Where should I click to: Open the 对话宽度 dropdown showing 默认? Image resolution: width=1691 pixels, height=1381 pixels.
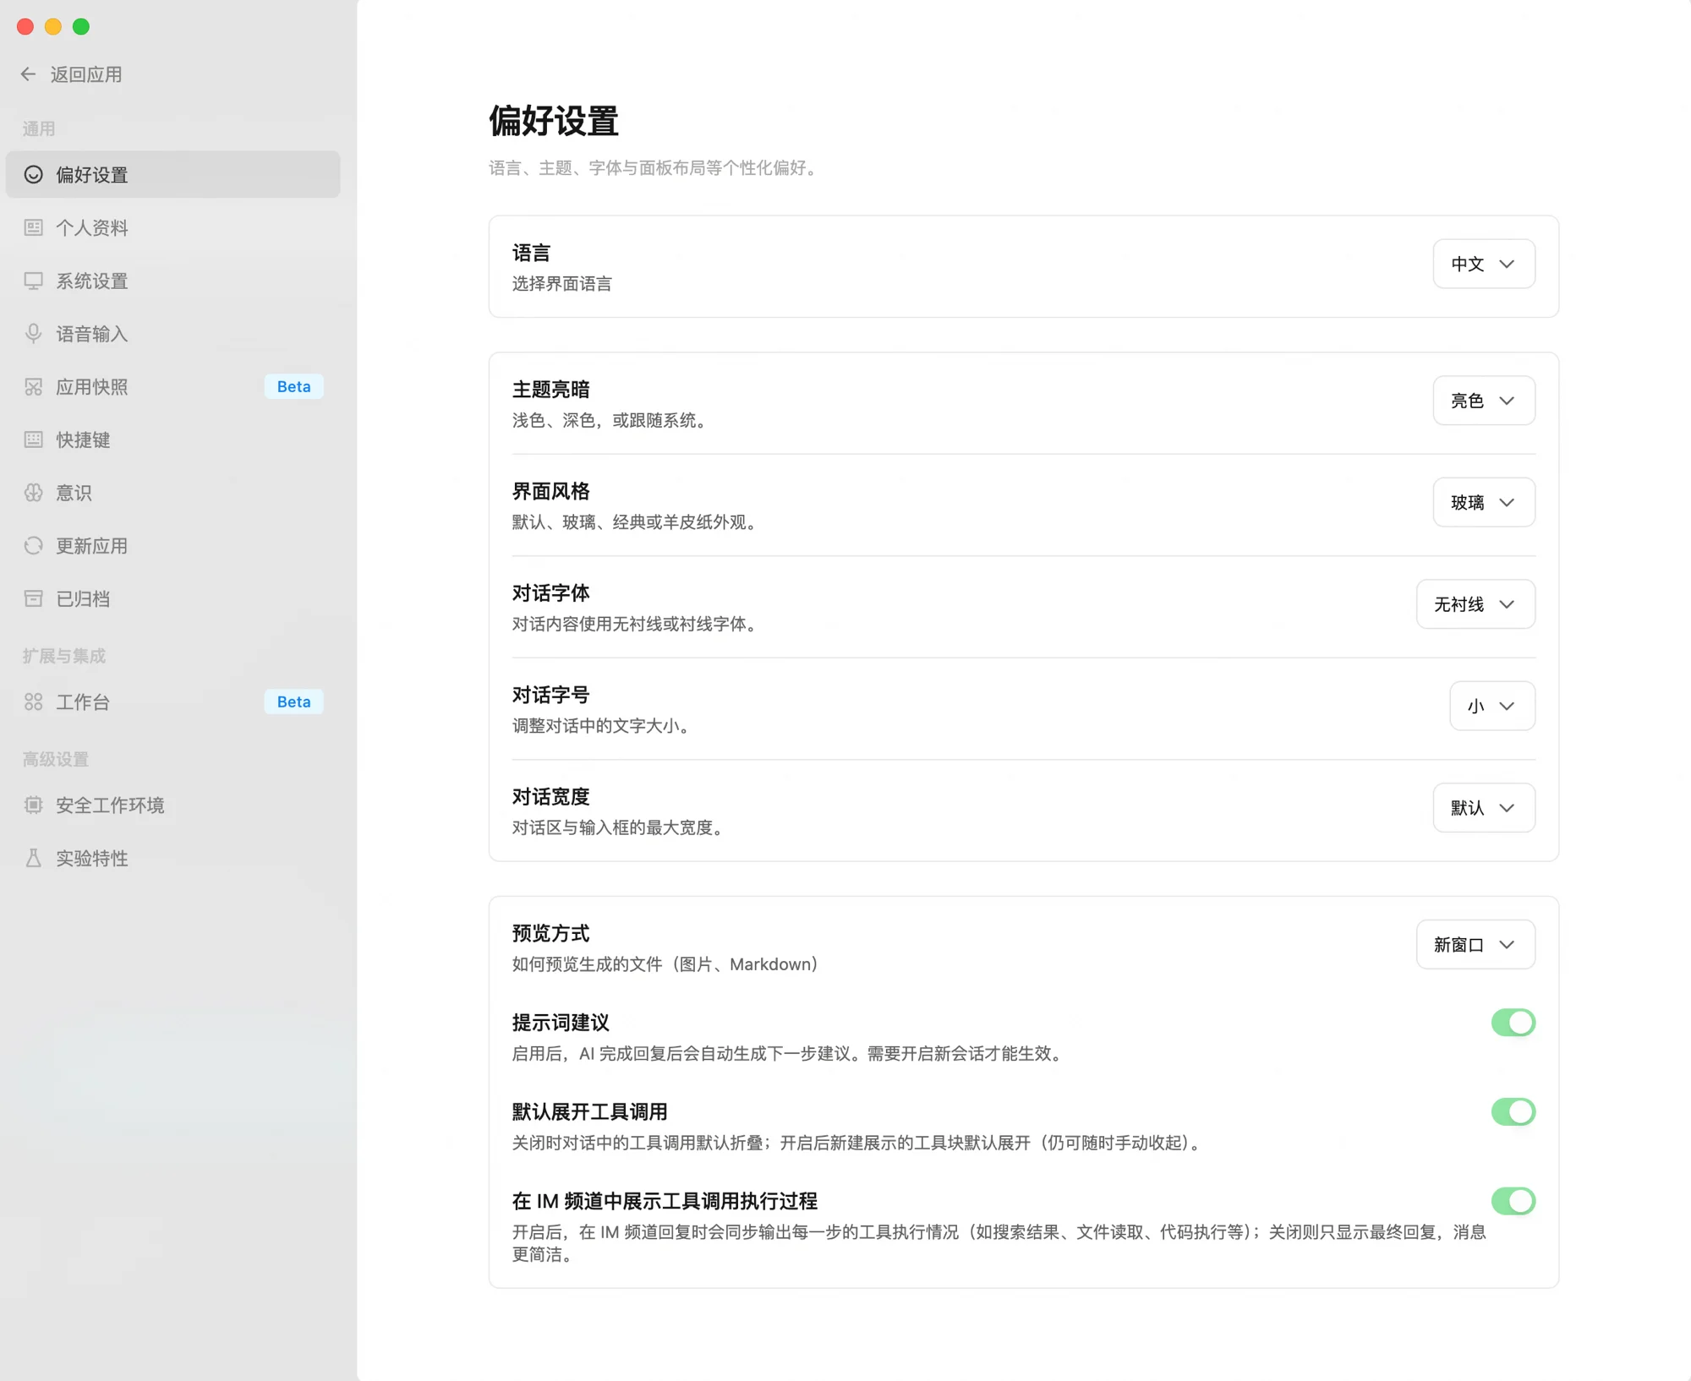[1484, 808]
